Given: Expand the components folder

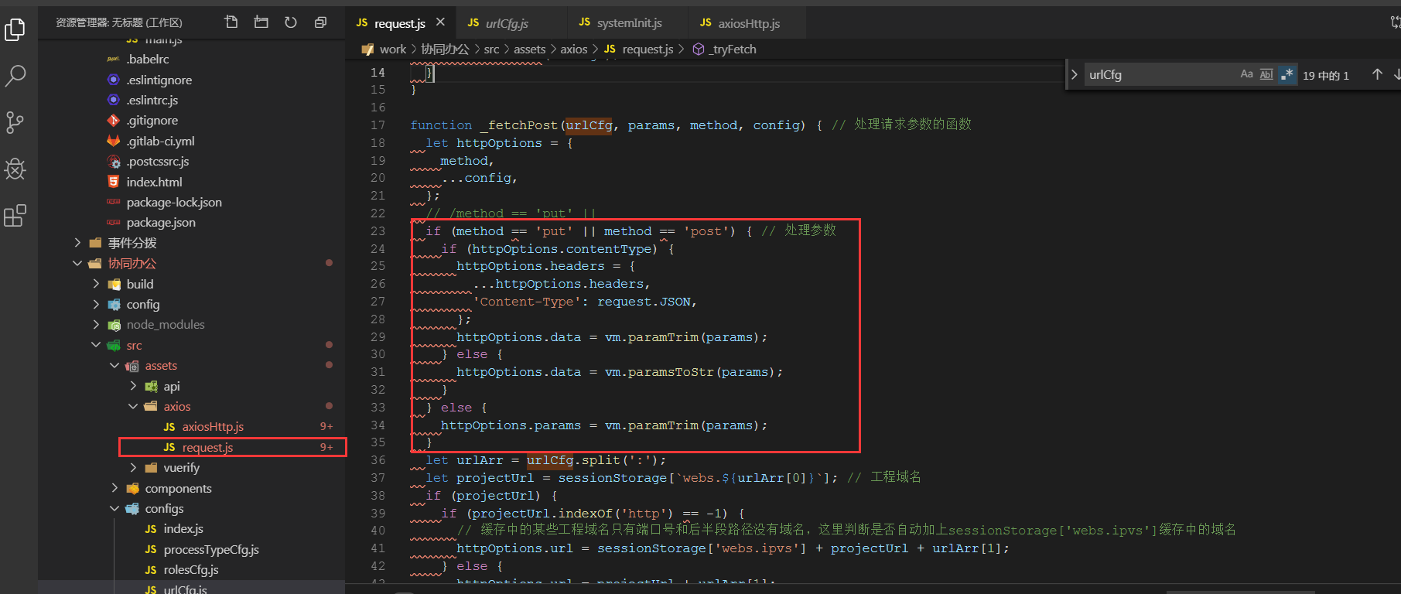Looking at the screenshot, I should (114, 488).
